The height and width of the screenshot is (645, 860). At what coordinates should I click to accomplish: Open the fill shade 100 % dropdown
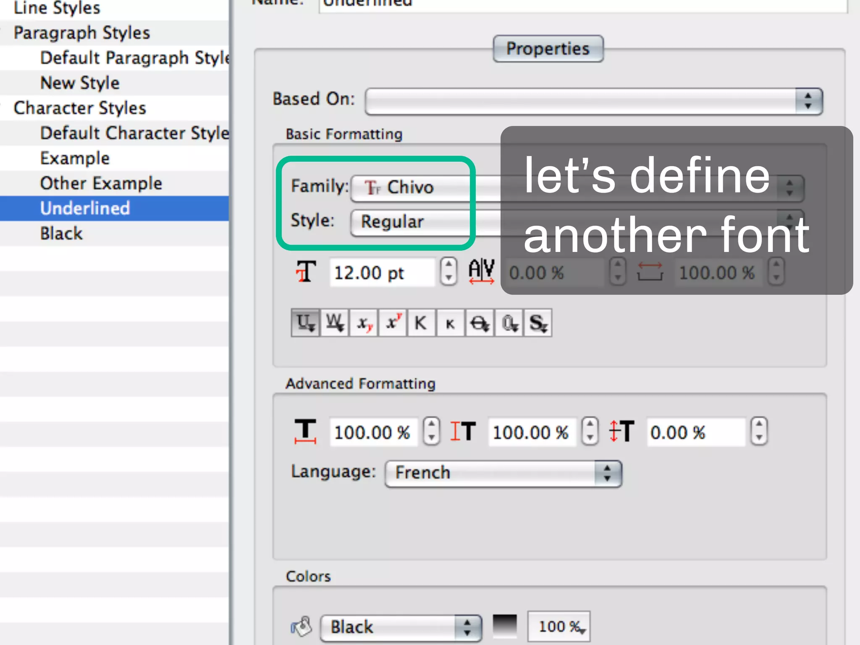click(559, 627)
